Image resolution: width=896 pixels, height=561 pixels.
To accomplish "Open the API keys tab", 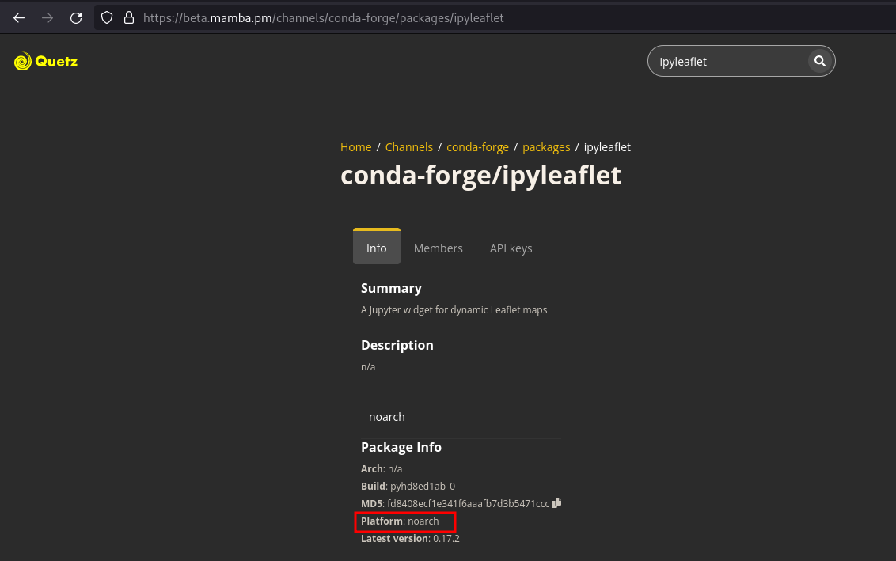I will [x=511, y=248].
